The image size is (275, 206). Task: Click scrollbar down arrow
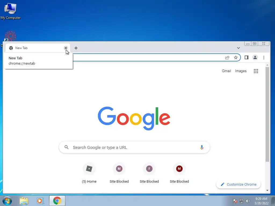(267, 190)
